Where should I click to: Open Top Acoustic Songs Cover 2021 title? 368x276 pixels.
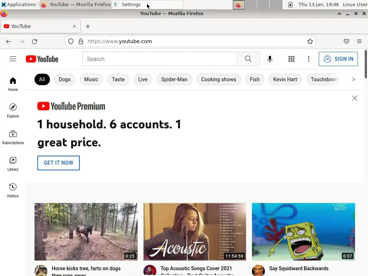197,271
